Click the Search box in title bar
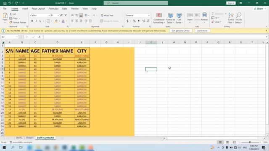 click(x=136, y=3)
